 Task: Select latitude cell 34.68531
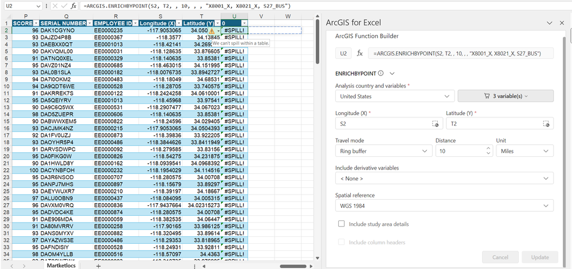[x=202, y=79]
